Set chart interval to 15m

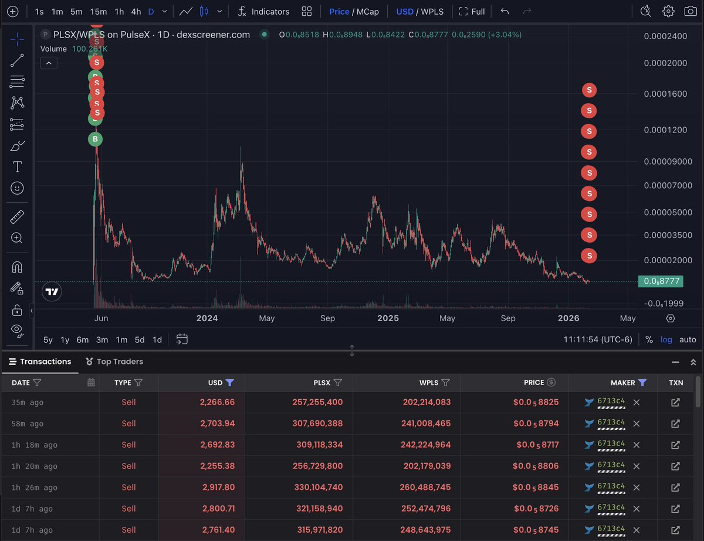tap(99, 12)
